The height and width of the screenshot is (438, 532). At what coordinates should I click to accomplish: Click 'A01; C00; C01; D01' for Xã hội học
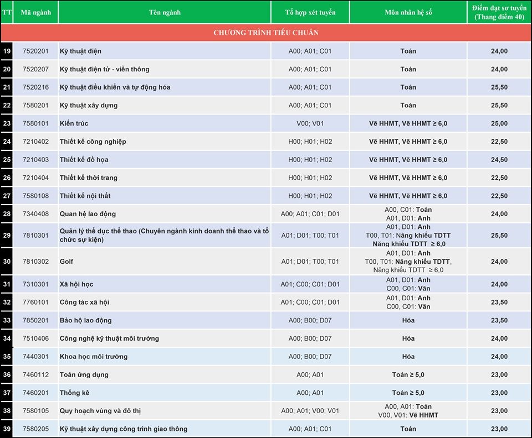click(x=310, y=284)
